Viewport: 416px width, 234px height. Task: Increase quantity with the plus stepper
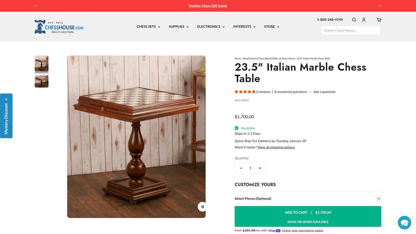260,168
